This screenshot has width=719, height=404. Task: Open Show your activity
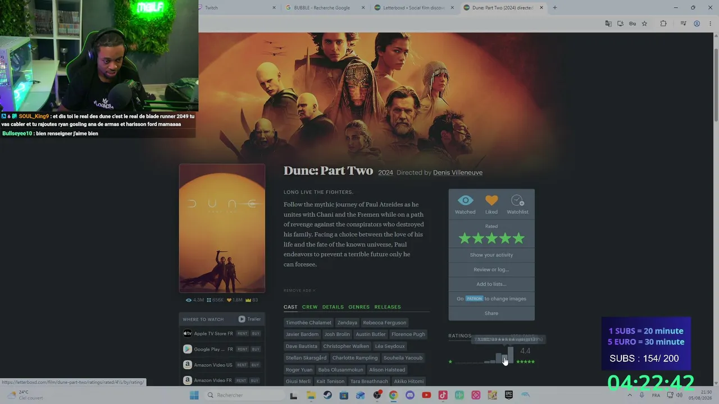(x=492, y=255)
